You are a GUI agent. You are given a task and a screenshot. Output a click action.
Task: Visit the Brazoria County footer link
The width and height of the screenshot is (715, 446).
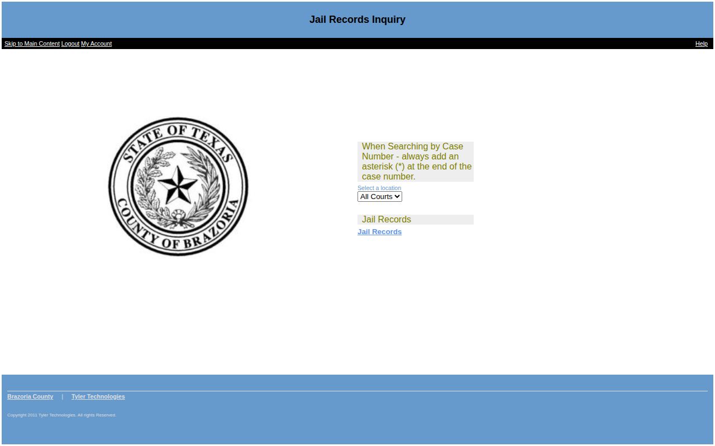pyautogui.click(x=30, y=396)
